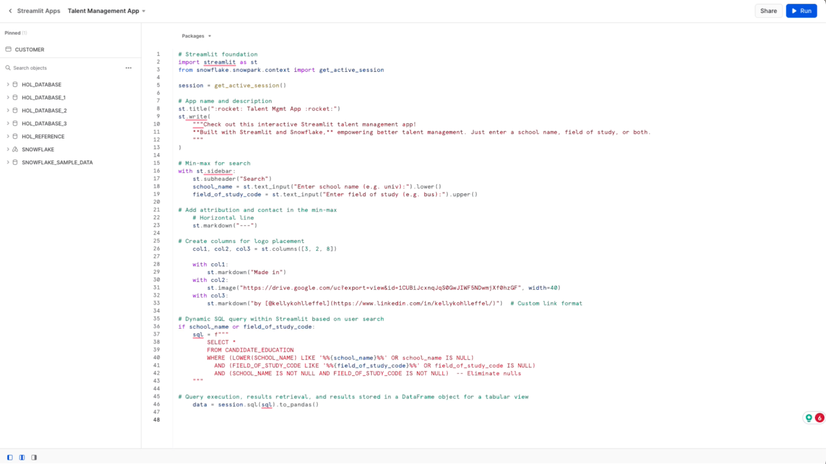Click line number 48 in the gutter
Image resolution: width=826 pixels, height=464 pixels.
pos(156,420)
